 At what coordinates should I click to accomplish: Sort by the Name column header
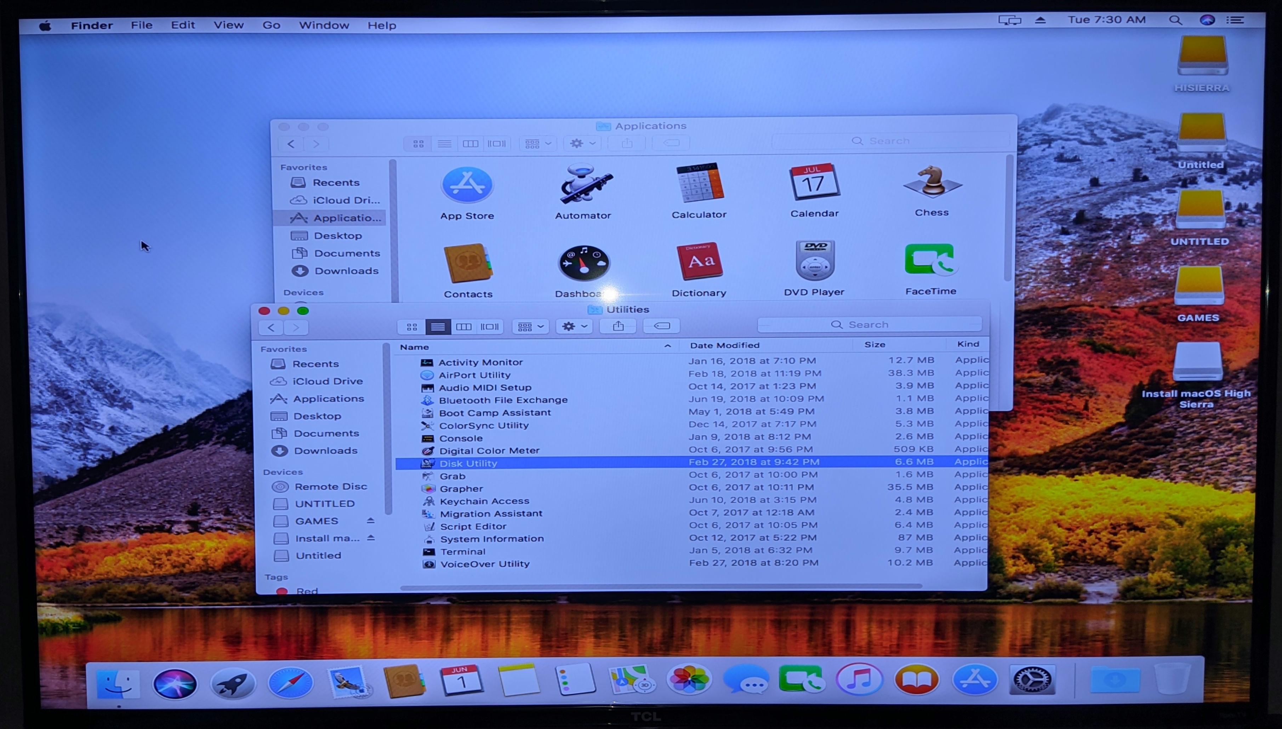tap(415, 347)
